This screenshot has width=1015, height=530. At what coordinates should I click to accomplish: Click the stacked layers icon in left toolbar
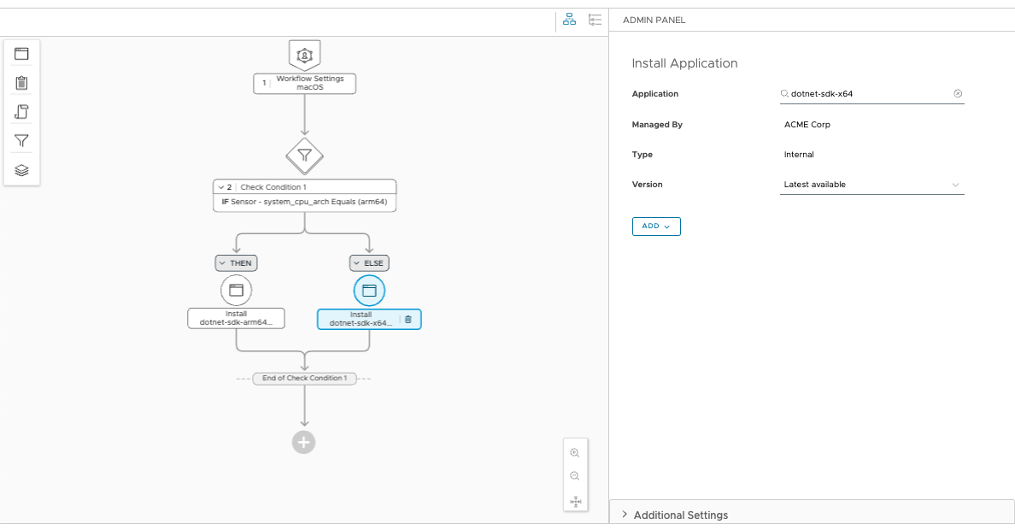[22, 170]
